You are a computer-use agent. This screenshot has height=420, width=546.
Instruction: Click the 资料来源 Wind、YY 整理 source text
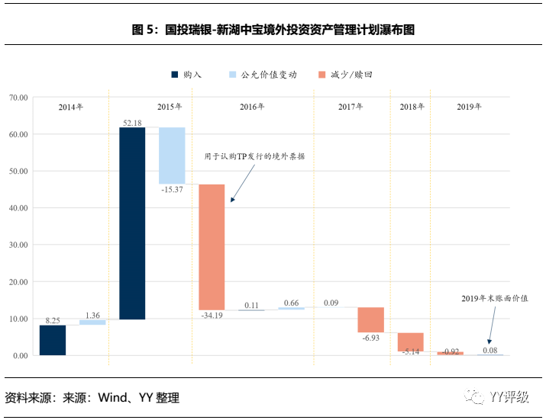coord(92,398)
